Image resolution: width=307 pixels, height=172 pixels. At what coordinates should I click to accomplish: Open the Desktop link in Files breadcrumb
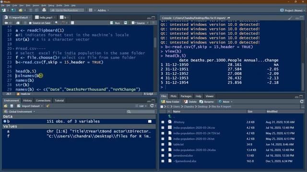[202, 107]
